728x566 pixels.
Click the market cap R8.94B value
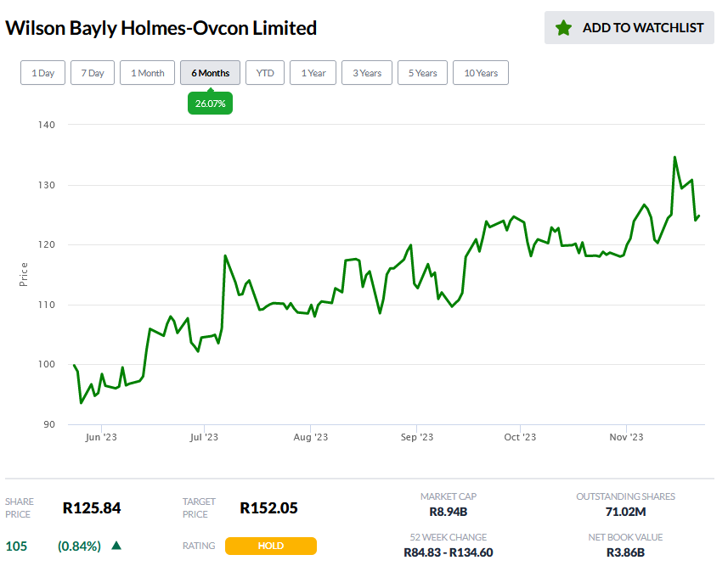coord(448,512)
